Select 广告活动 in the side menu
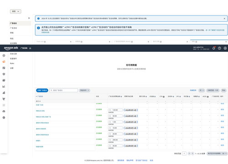Image resolution: width=228 pixels, height=164 pixels. pyautogui.click(x=13, y=28)
